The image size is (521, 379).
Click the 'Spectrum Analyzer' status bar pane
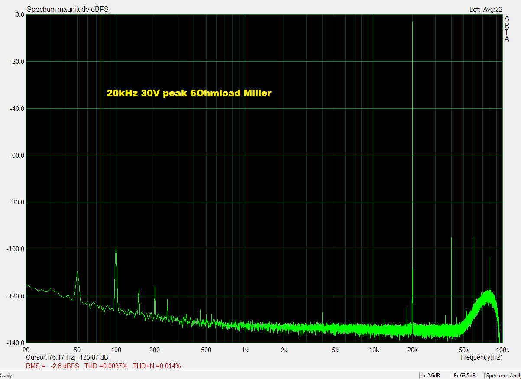503,376
